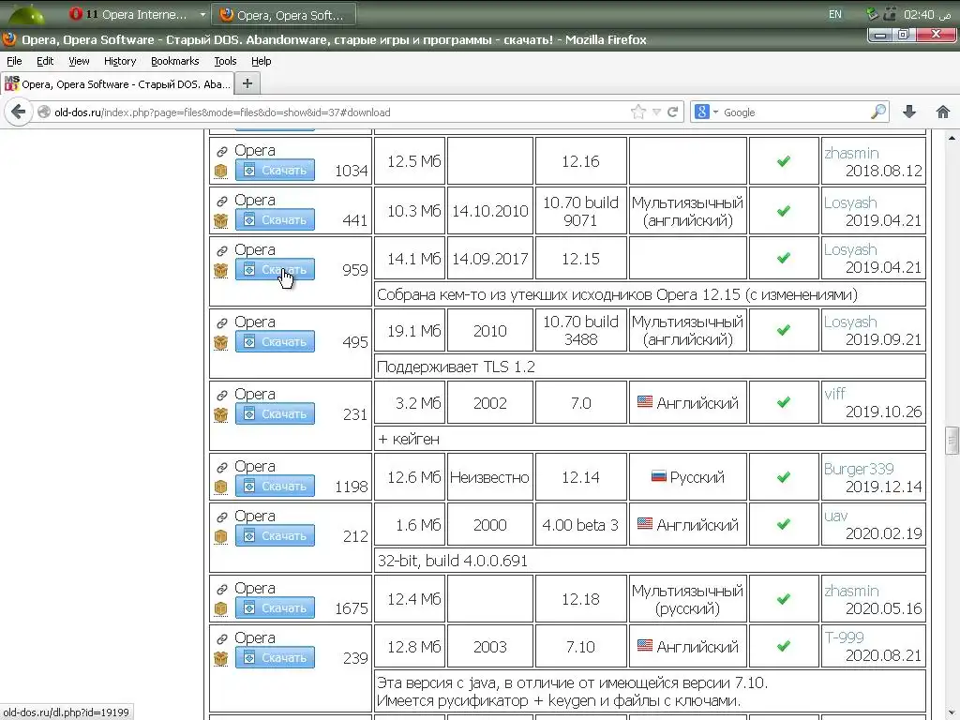
Task: Open uploader zhasmin dated 2018.08.12
Action: coord(851,153)
